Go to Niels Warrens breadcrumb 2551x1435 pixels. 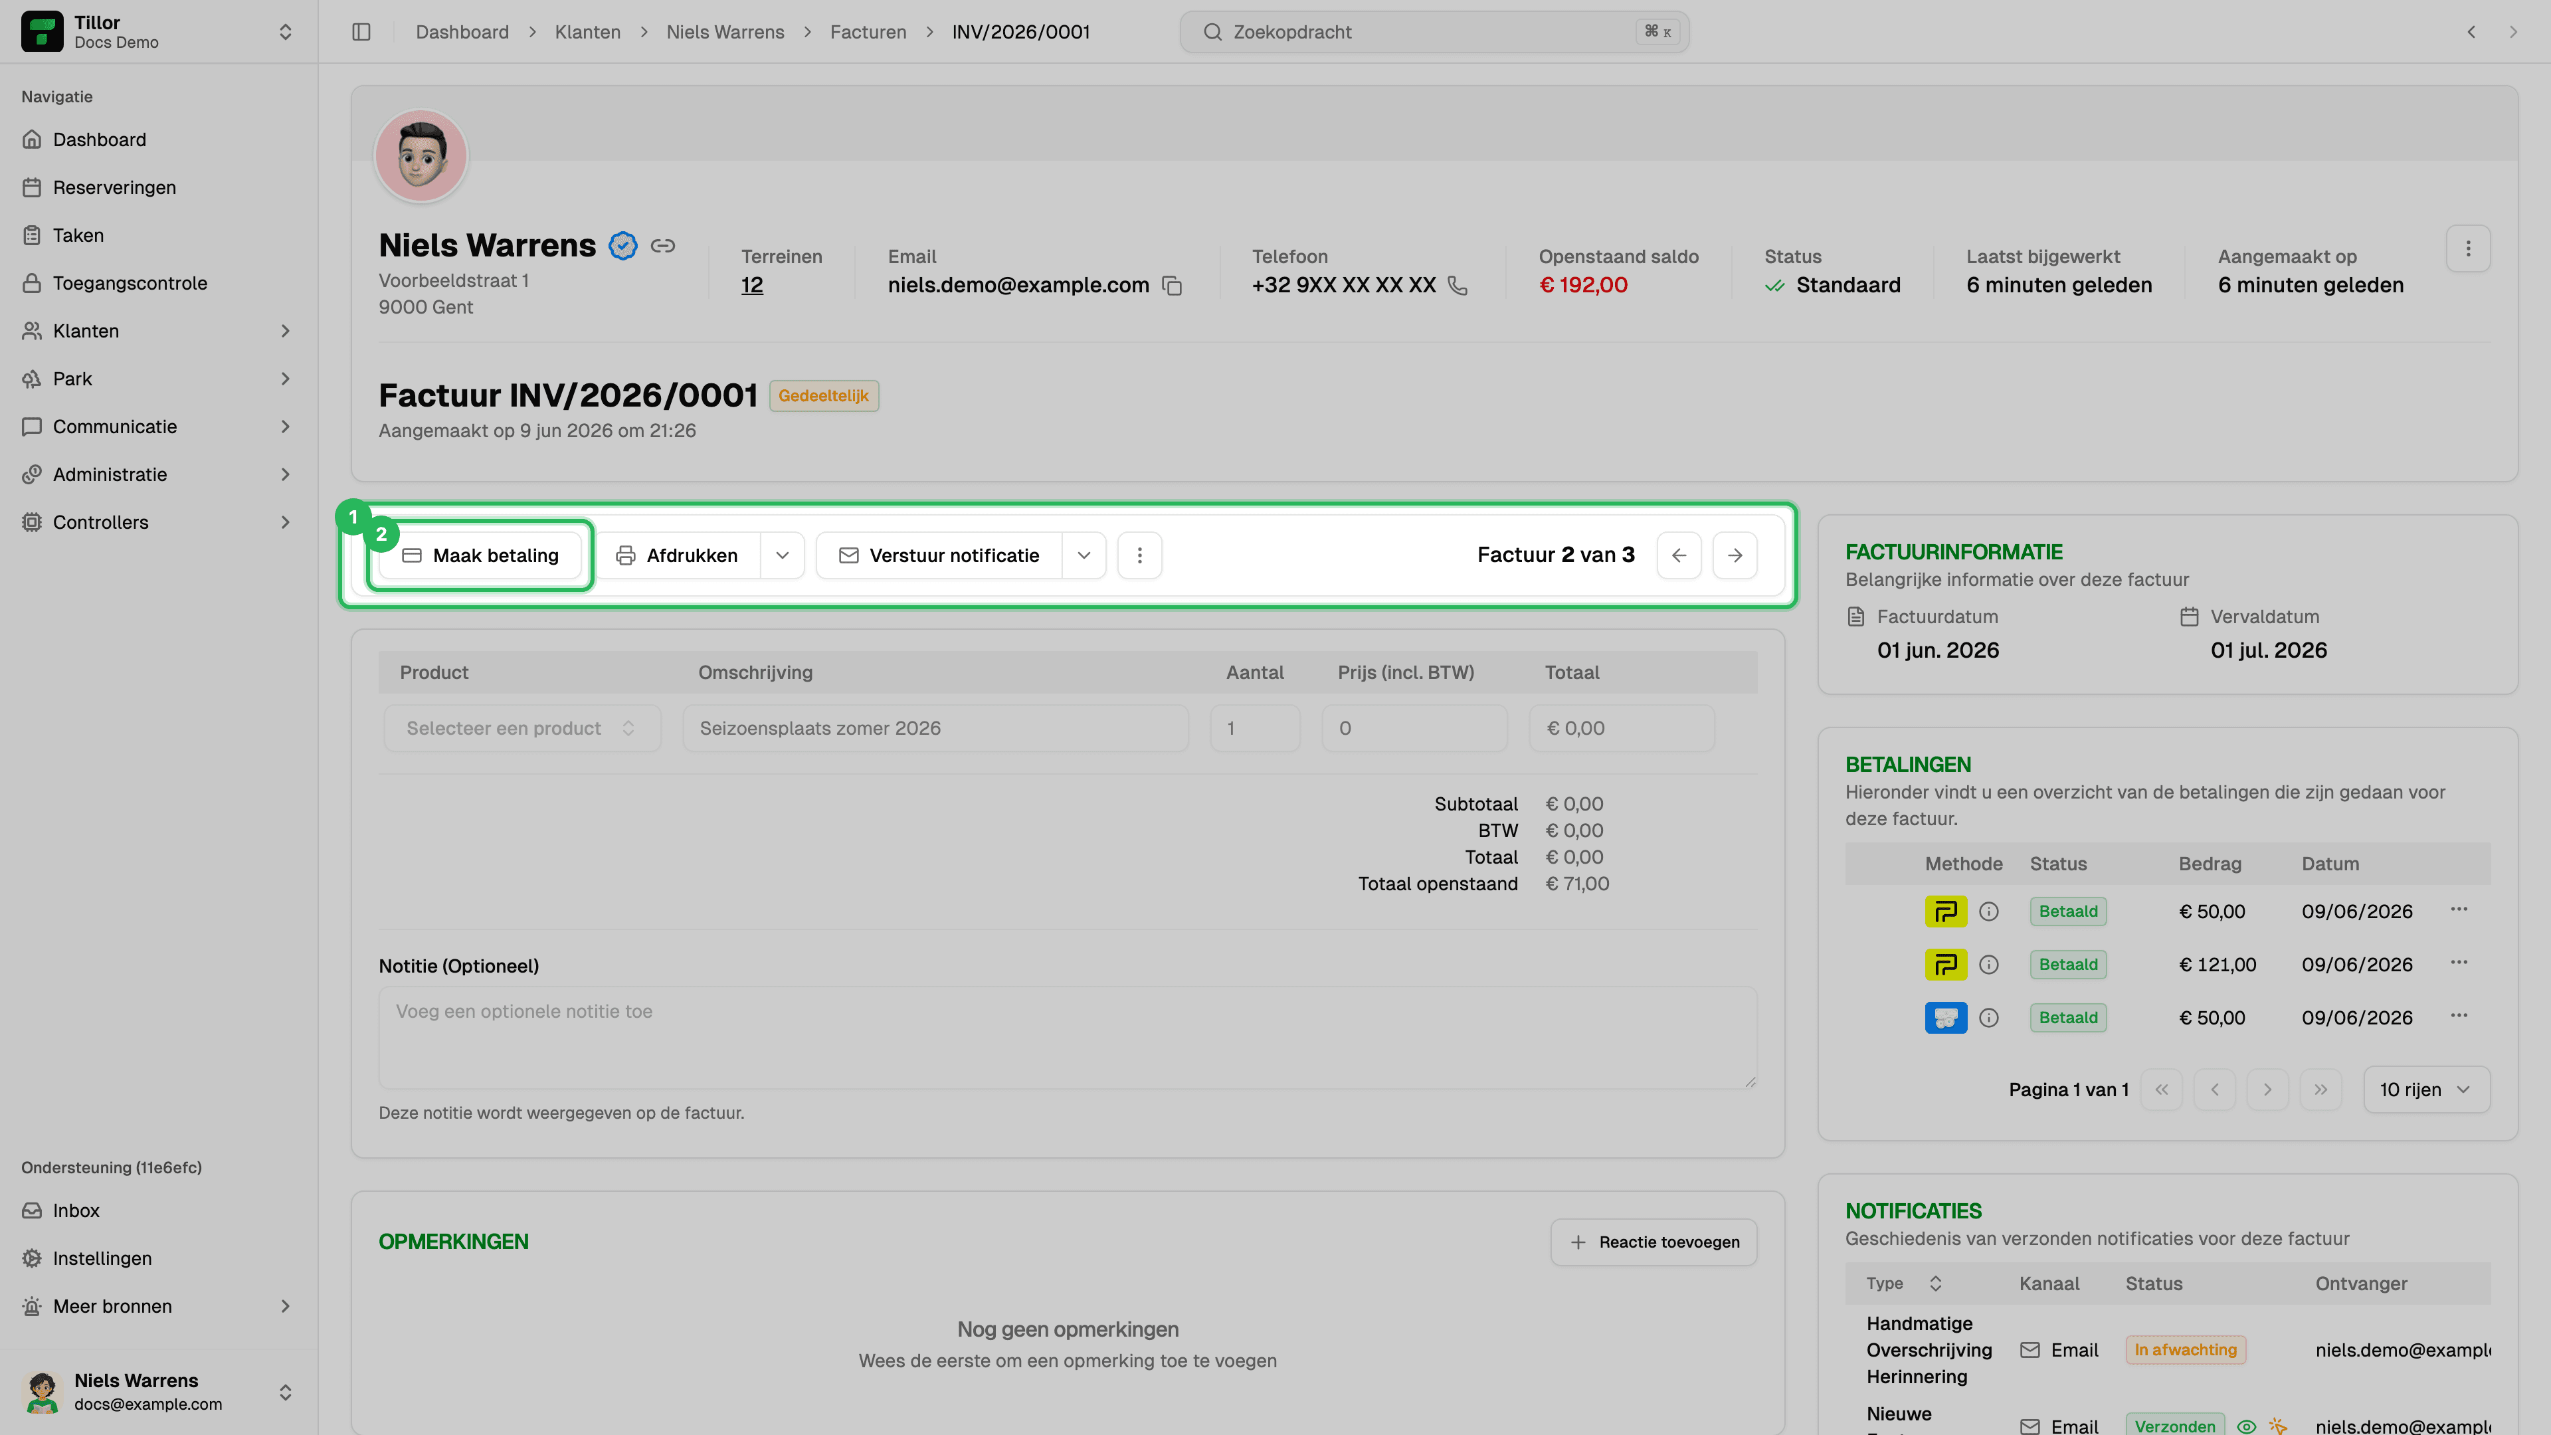(725, 32)
